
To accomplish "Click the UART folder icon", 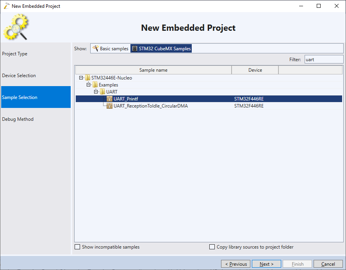I will tap(102, 92).
